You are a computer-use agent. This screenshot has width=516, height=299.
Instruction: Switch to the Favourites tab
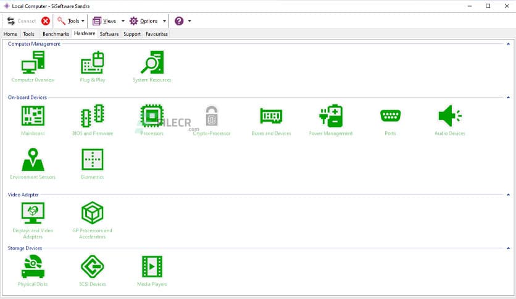click(x=157, y=34)
